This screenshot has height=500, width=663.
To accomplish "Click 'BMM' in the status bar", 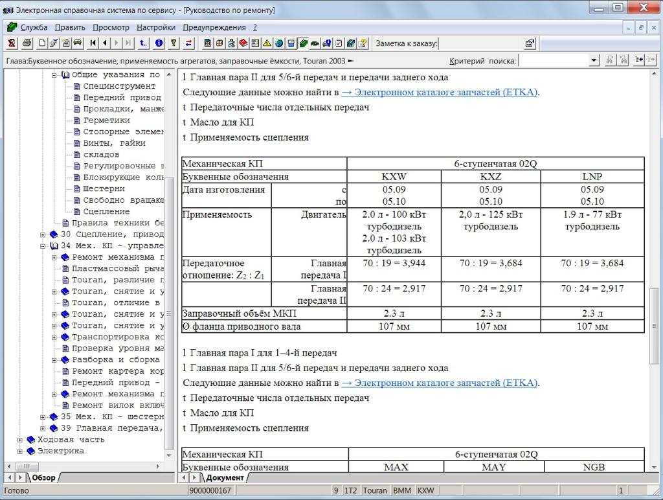I will coord(401,491).
